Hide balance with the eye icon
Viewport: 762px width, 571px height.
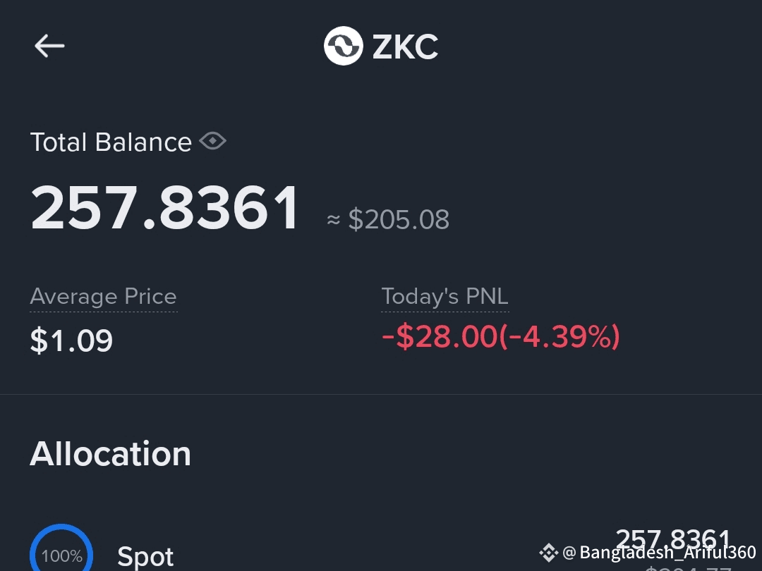(213, 141)
